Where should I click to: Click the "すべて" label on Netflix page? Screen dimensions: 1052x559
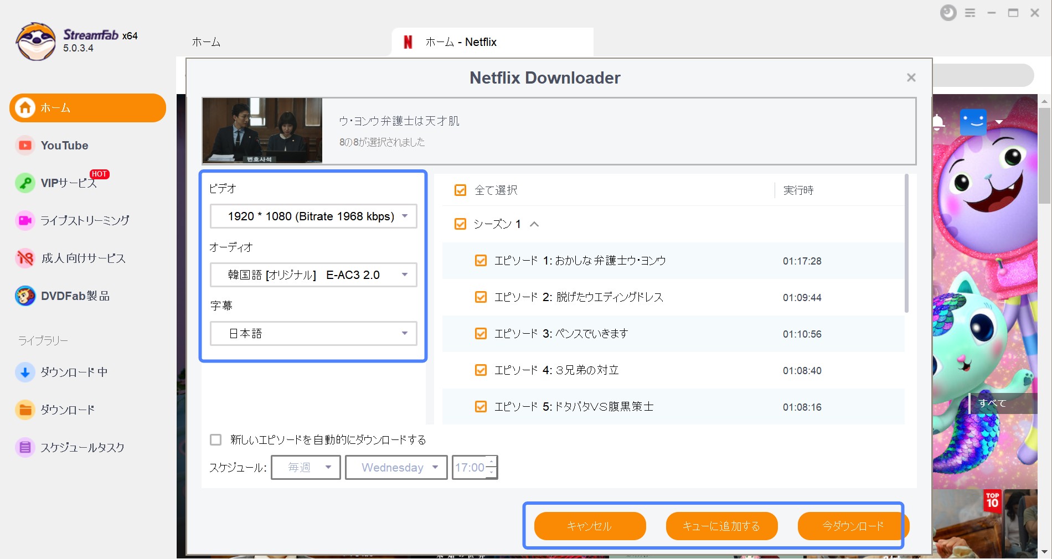click(992, 403)
